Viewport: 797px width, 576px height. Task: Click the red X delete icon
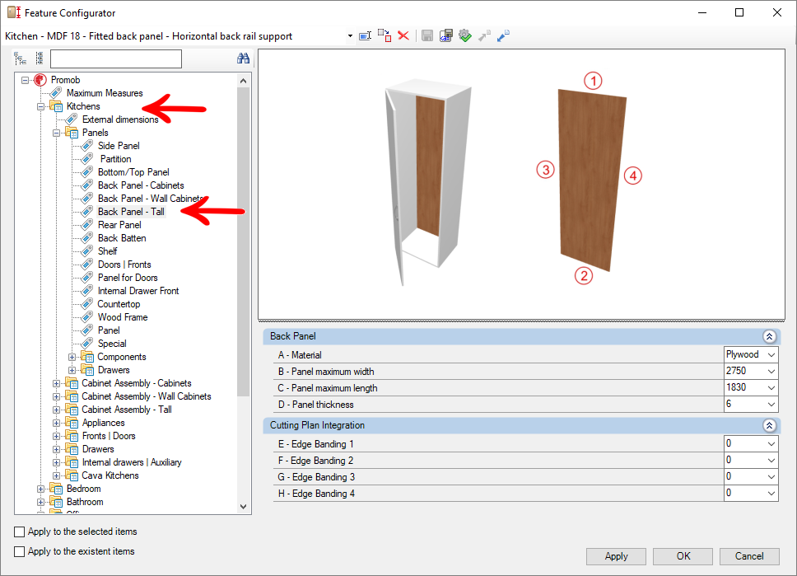point(403,35)
